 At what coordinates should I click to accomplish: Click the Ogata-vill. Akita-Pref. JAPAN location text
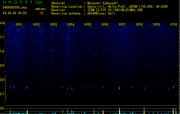pyautogui.click(x=128, y=7)
